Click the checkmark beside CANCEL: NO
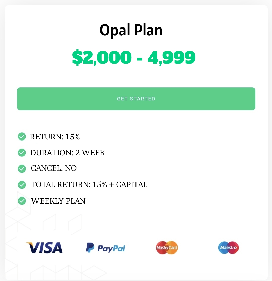The image size is (272, 281). pyautogui.click(x=22, y=168)
